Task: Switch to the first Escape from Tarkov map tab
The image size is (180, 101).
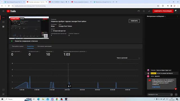Action: tap(14, 2)
